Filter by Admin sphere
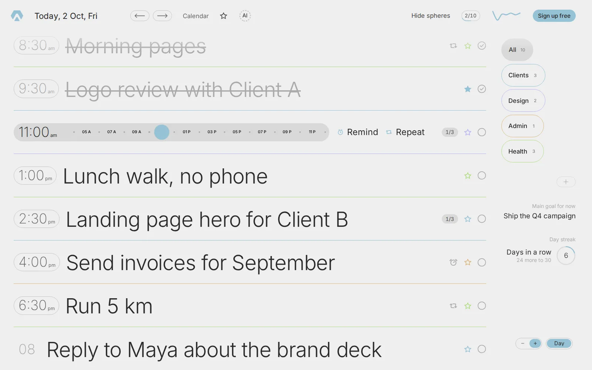This screenshot has width=592, height=370. [x=522, y=126]
